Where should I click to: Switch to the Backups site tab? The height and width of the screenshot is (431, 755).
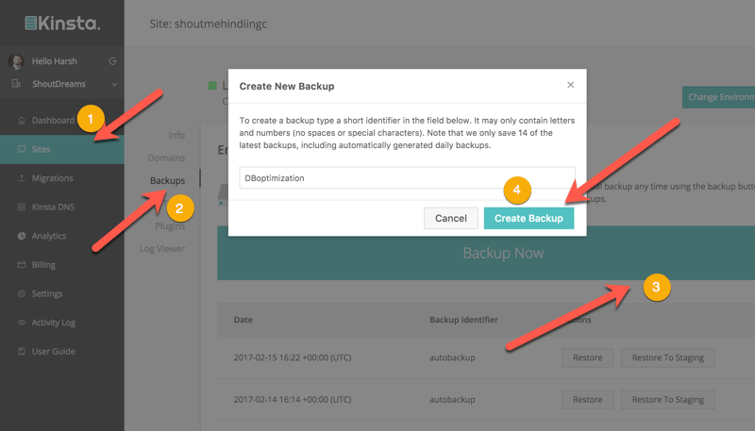167,180
